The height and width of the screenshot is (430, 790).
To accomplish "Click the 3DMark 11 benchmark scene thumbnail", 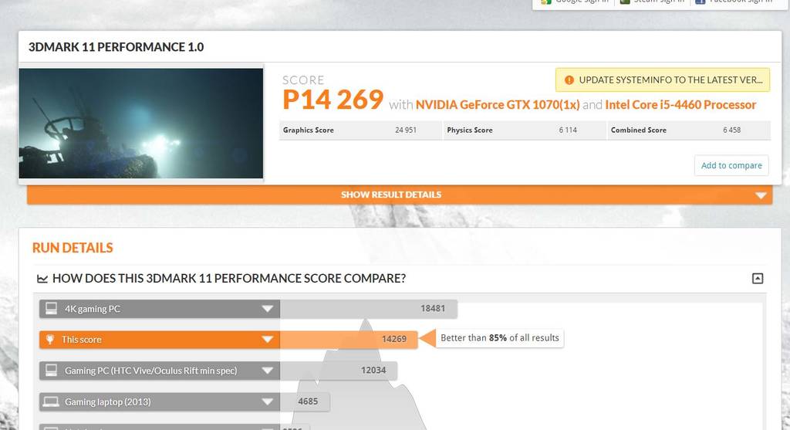I will 141,124.
